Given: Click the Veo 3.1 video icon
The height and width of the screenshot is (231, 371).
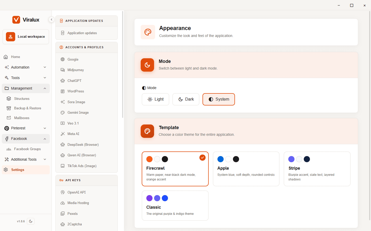Looking at the screenshot, I should [x=63, y=123].
